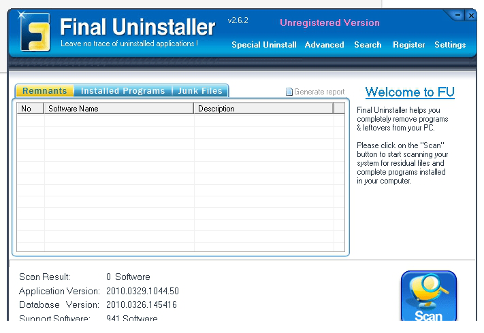Switch to the Installed Programs tab

pyautogui.click(x=123, y=91)
